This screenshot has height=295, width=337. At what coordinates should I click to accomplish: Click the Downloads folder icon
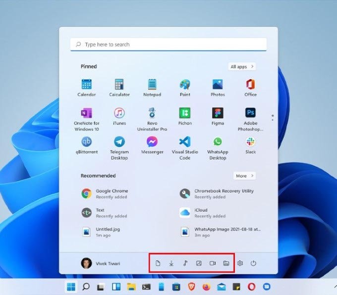point(171,263)
